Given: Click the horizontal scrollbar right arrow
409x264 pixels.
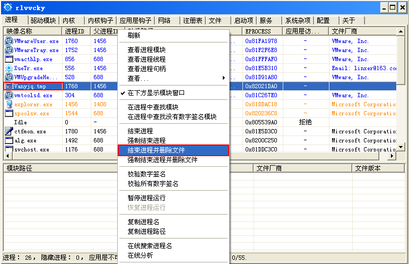Looking at the screenshot, I should (393, 157).
